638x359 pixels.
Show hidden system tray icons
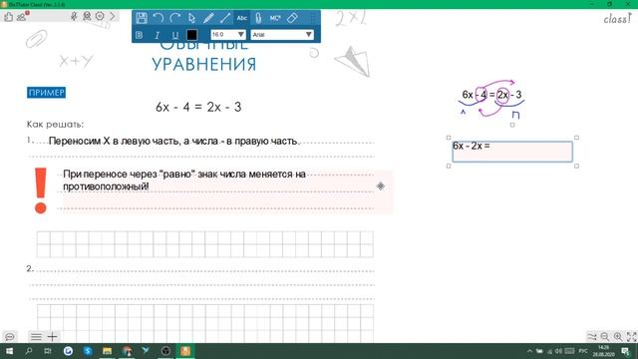[x=529, y=351]
